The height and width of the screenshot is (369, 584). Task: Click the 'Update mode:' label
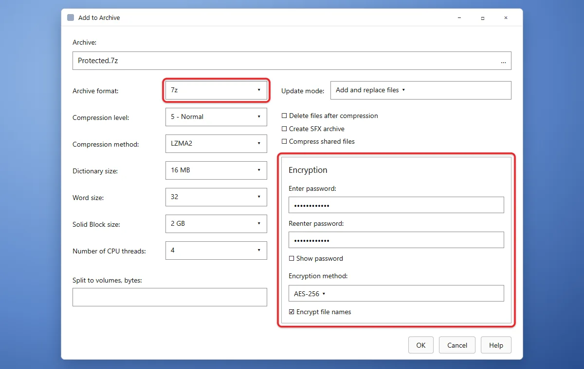303,91
